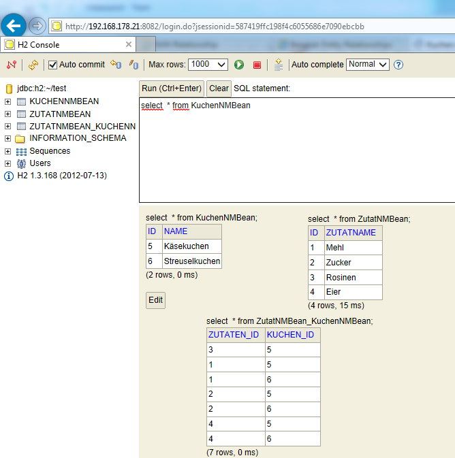
Task: Click the Command history icon
Action: point(279,65)
